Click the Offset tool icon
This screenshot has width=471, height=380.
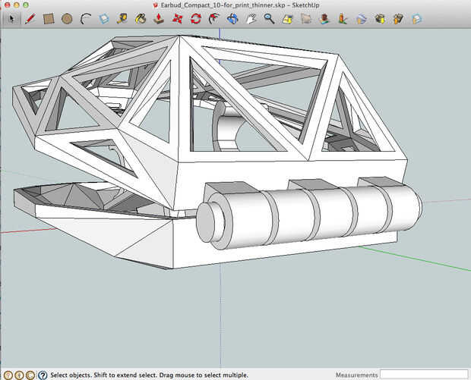[x=214, y=18]
